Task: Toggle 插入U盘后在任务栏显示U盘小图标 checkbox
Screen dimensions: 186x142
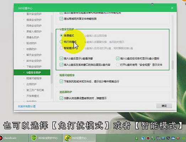Action: 118,58
